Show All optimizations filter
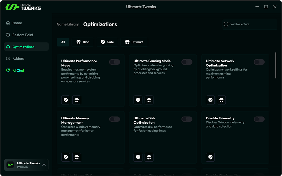 (x=63, y=42)
